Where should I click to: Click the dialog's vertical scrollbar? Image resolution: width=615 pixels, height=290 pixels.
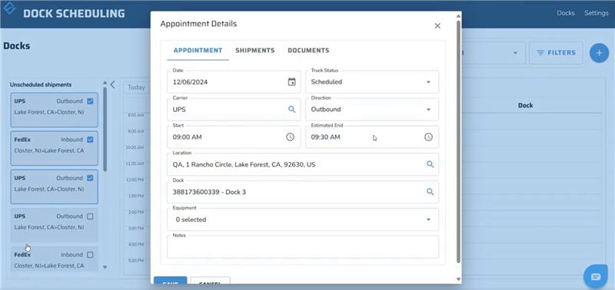click(458, 141)
